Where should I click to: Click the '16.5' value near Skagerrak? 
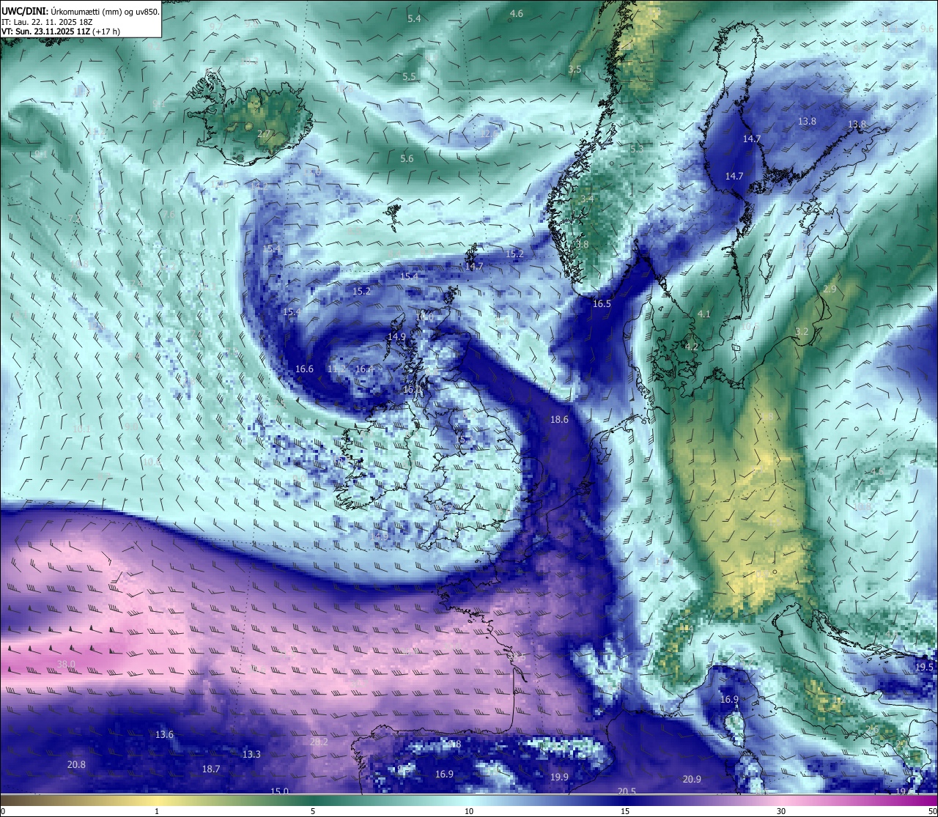pyautogui.click(x=602, y=303)
